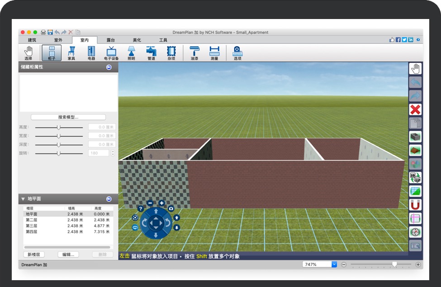Switch to the 建筑 tab
441x287 pixels.
pos(32,40)
